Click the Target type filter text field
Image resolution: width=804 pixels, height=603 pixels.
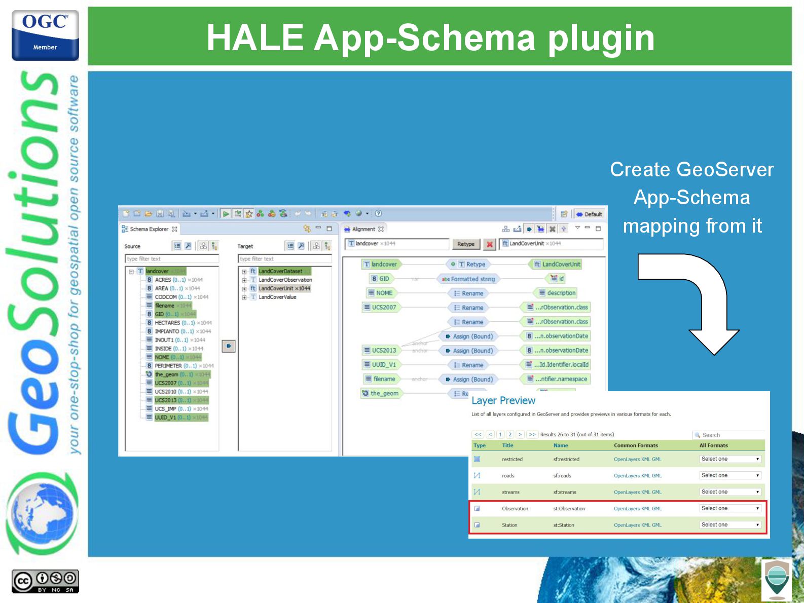point(285,259)
